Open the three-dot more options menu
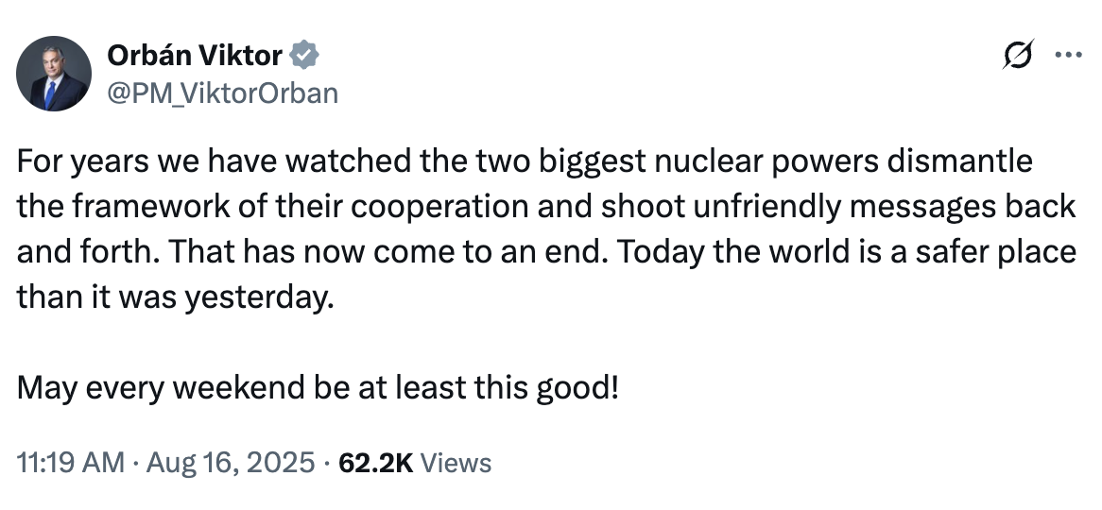The height and width of the screenshot is (510, 1102). [1068, 55]
